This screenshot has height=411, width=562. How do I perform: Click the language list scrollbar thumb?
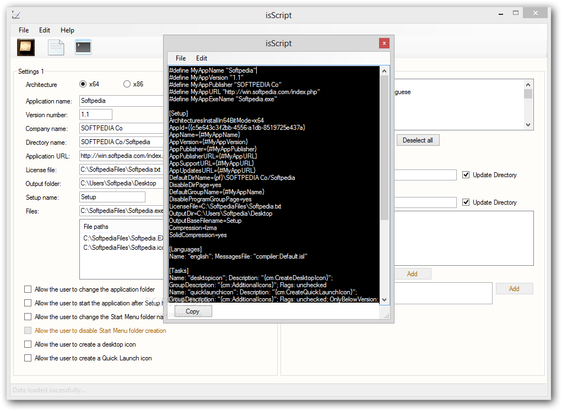click(x=528, y=94)
